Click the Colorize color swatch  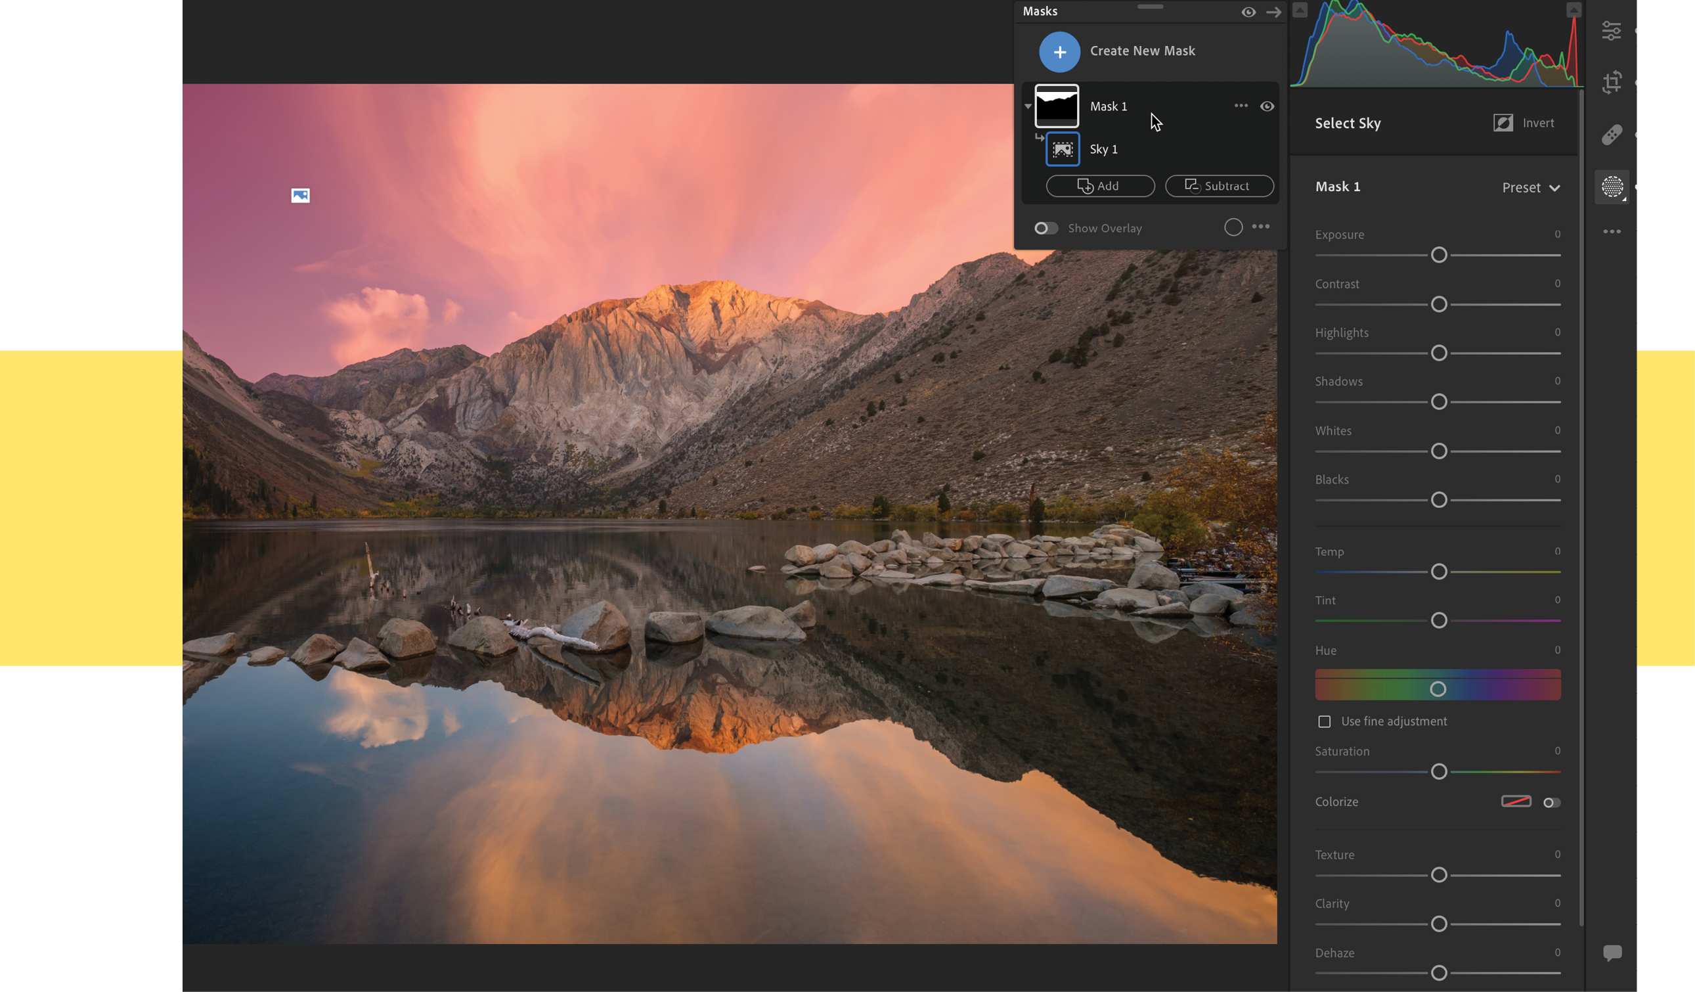point(1516,801)
